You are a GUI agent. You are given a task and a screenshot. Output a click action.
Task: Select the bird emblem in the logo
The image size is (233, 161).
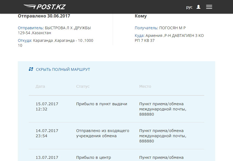pos(30,7)
